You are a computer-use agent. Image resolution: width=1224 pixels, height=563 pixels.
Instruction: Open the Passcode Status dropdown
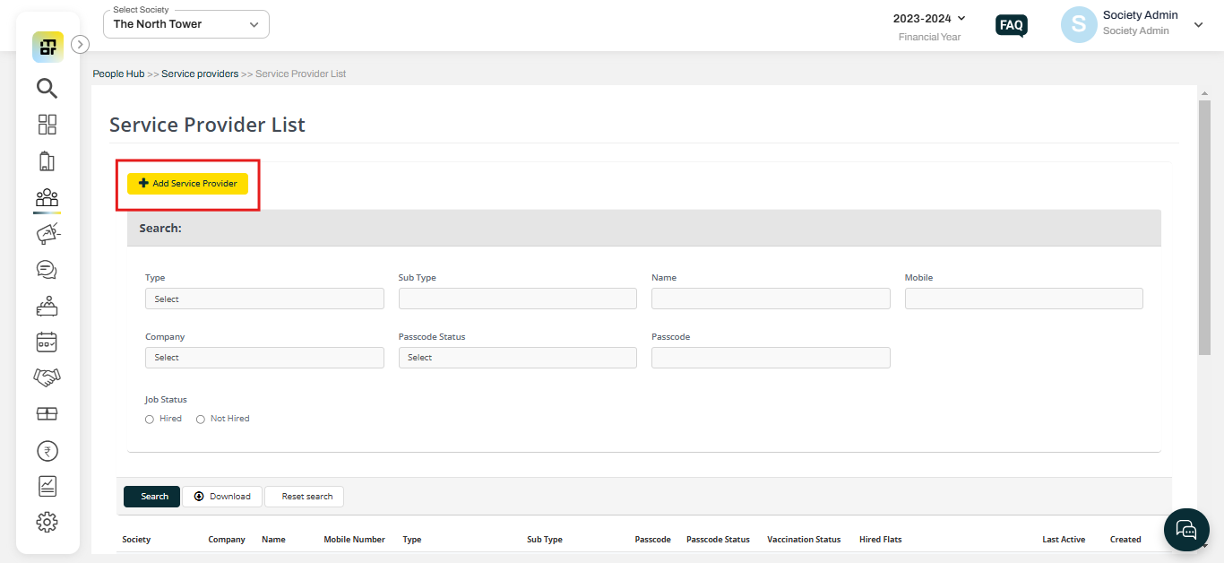[517, 357]
